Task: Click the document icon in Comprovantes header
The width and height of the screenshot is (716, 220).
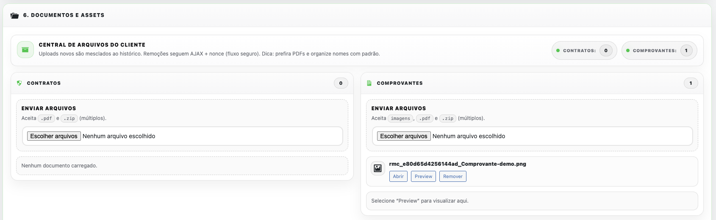Action: tap(369, 83)
